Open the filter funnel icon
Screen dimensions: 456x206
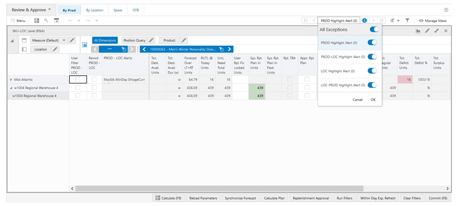click(x=408, y=20)
